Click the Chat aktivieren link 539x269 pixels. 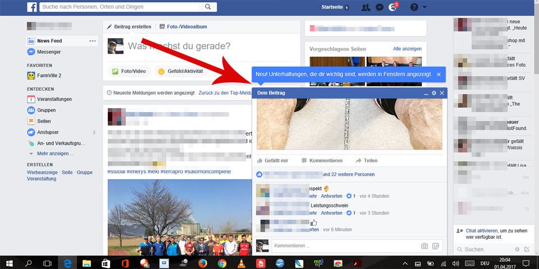pyautogui.click(x=482, y=230)
